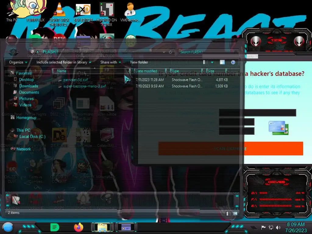Open Videos in the navigation pane
This screenshot has height=234, width=312.
pyautogui.click(x=25, y=105)
